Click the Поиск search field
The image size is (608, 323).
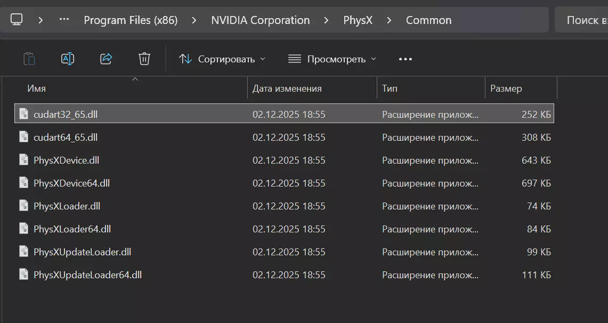583,20
